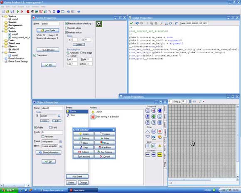The width and height of the screenshot is (241, 193).
Task: Open the zoom dropdown arrow in the room toolbar
Action: point(204,101)
